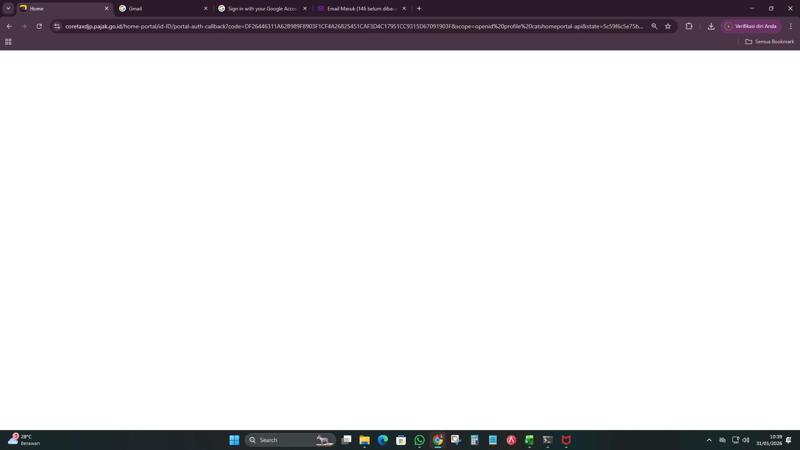Click the Verifikasi diri Anda profile button

click(751, 26)
